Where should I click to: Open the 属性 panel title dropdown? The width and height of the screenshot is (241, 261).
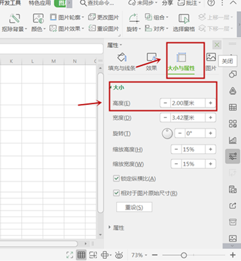[x=115, y=45]
